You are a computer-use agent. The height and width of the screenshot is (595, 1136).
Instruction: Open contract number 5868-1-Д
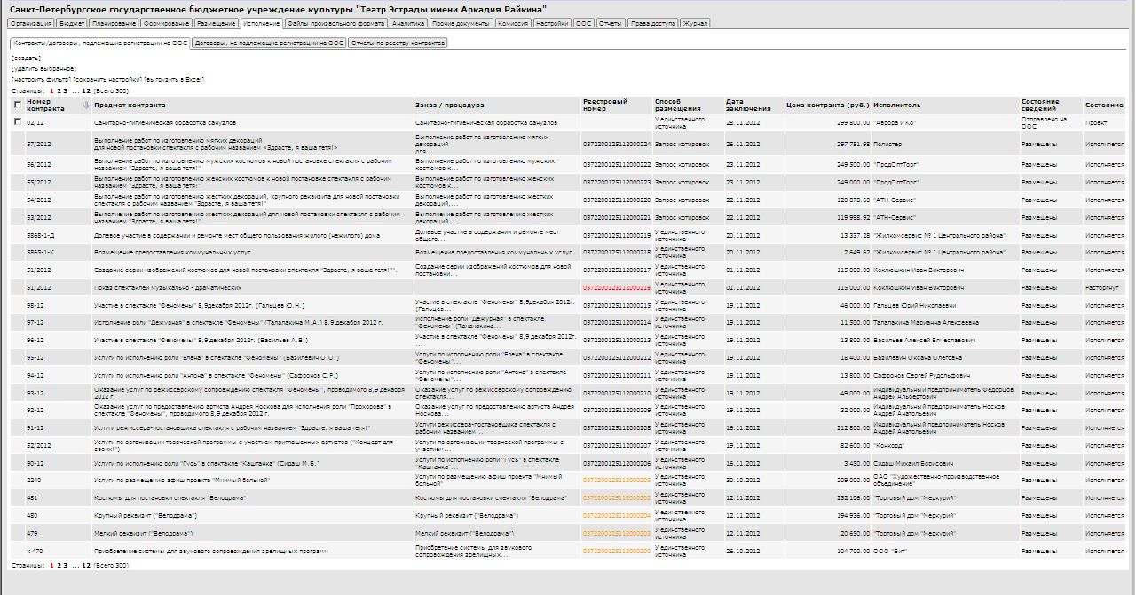42,236
